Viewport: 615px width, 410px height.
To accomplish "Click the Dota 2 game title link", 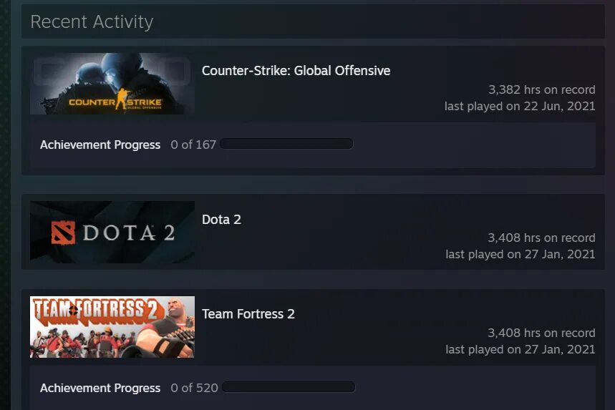I will (x=222, y=220).
